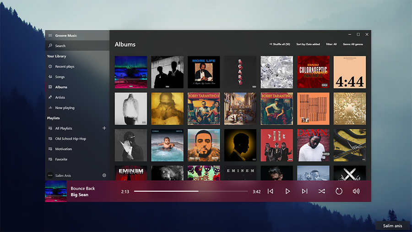Screen dimensions: 412x232
Task: Open Sort by: Date added dropdown
Action: tap(308, 44)
